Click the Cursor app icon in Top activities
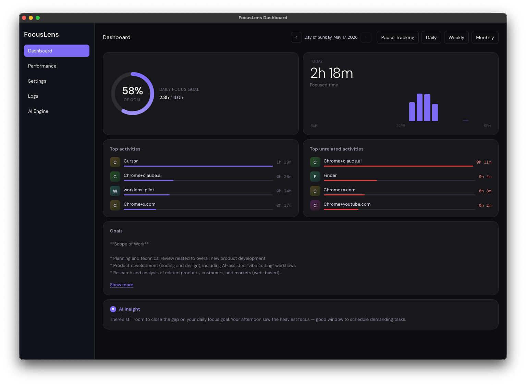Screen dimensions: 526x385 (x=115, y=162)
